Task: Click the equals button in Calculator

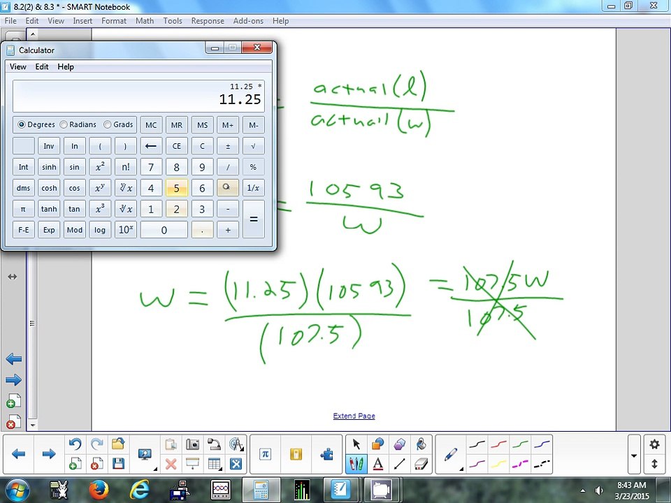Action: [253, 219]
